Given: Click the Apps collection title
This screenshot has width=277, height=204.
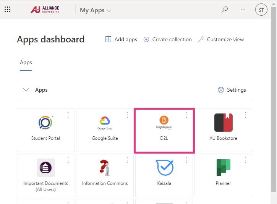Looking at the screenshot, I should pyautogui.click(x=41, y=90).
